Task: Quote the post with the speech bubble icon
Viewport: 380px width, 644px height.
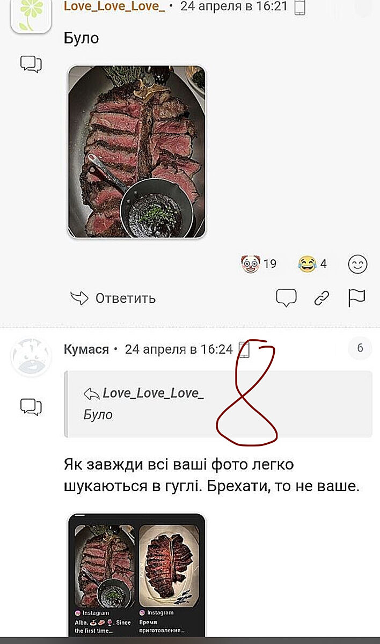Action: point(286,297)
